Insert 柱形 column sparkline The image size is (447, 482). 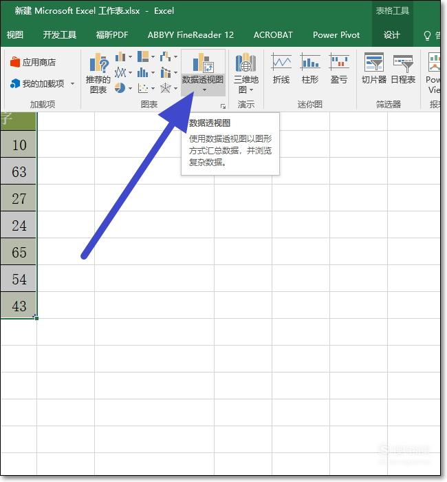(x=310, y=68)
